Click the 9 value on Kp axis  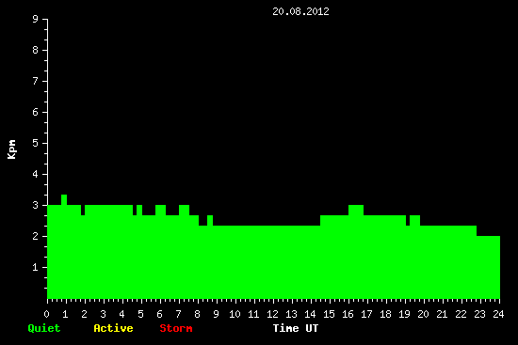[x=36, y=19]
